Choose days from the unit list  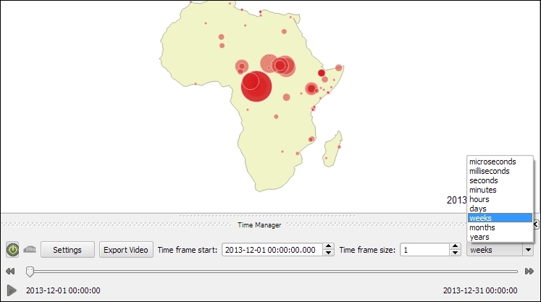click(500, 209)
